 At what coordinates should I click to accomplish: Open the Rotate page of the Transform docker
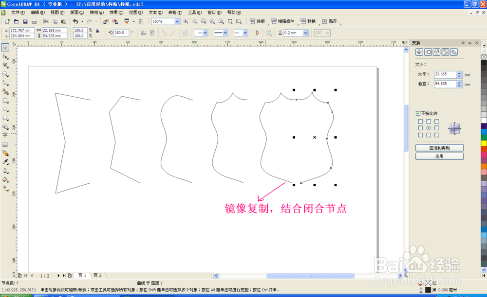coord(428,52)
